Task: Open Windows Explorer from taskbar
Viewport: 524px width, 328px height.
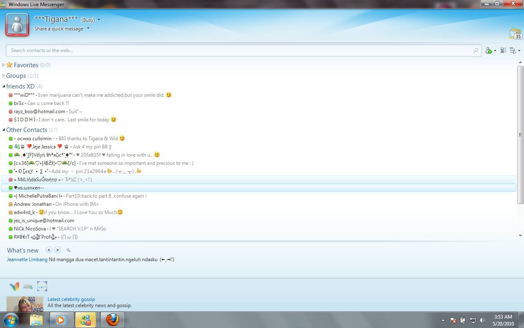Action: [36, 320]
